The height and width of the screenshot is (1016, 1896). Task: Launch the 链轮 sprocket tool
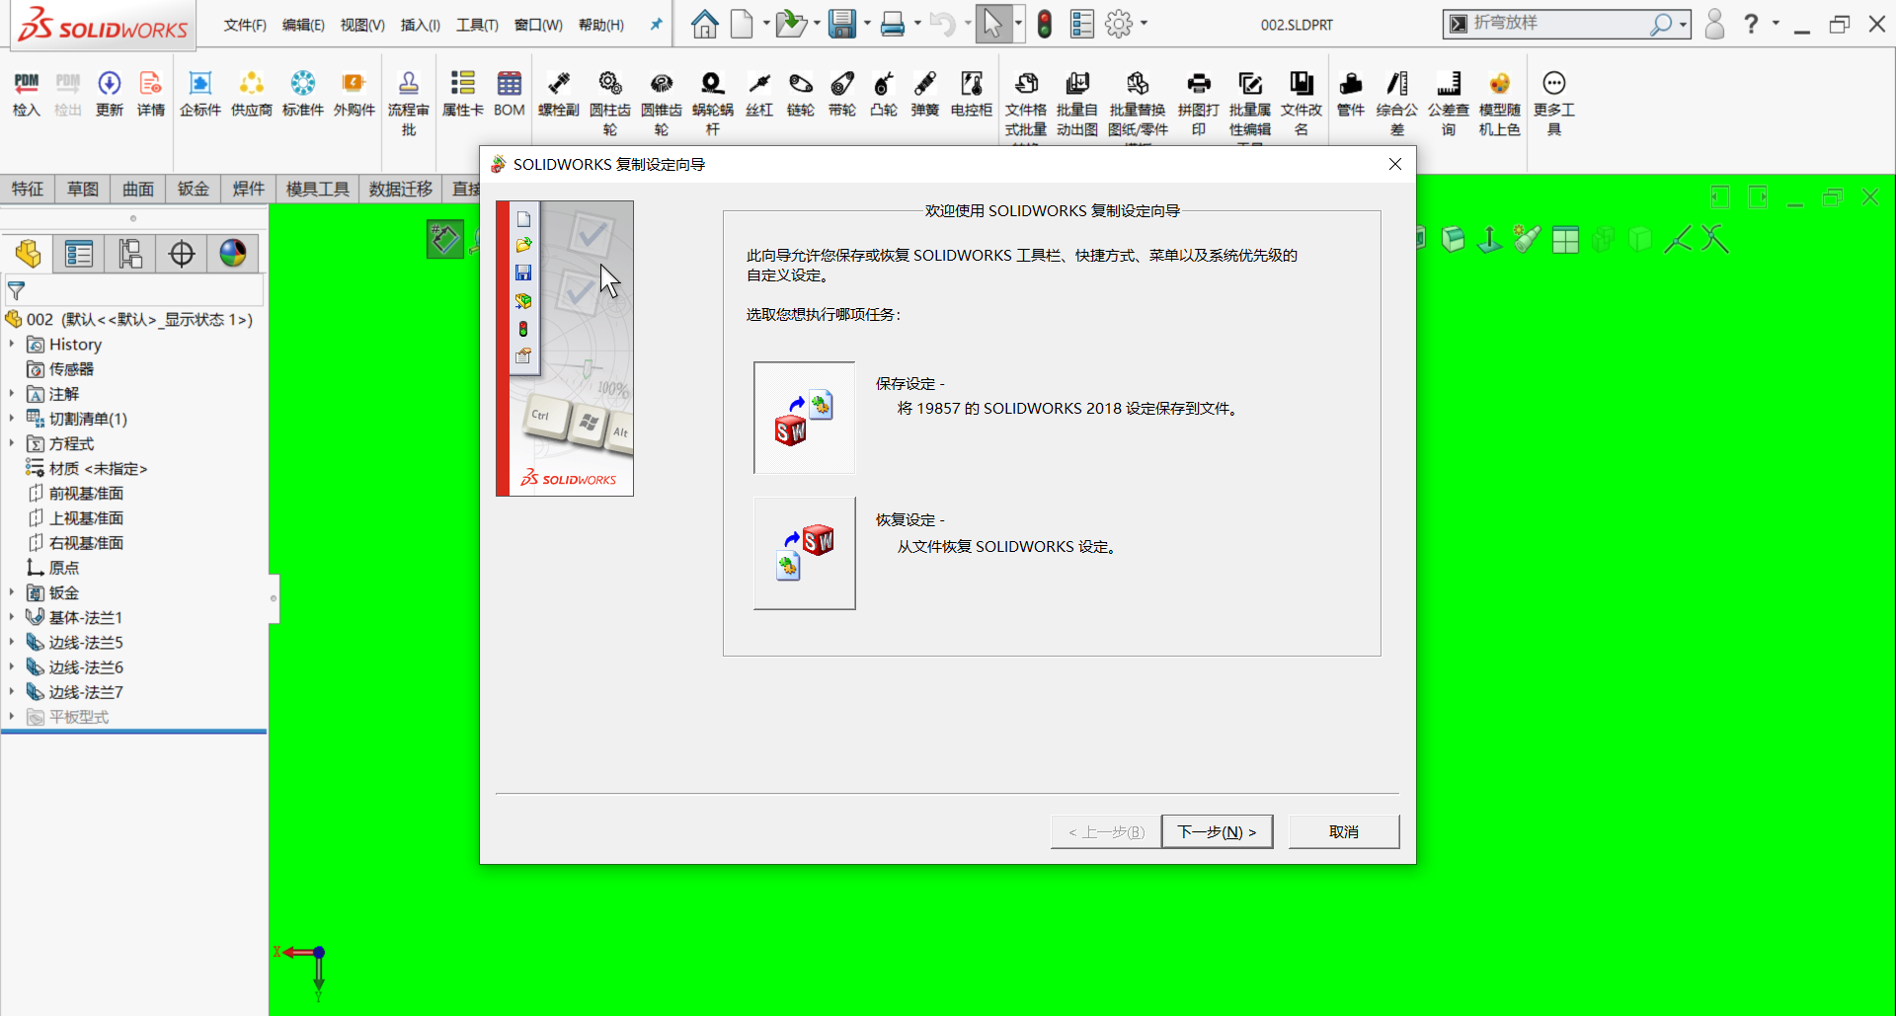click(x=801, y=94)
